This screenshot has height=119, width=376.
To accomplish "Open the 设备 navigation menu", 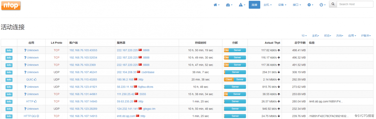I will [x=282, y=5].
